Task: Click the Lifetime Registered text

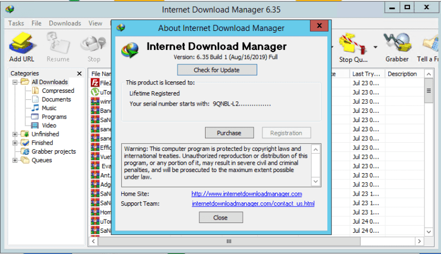Action: point(154,93)
